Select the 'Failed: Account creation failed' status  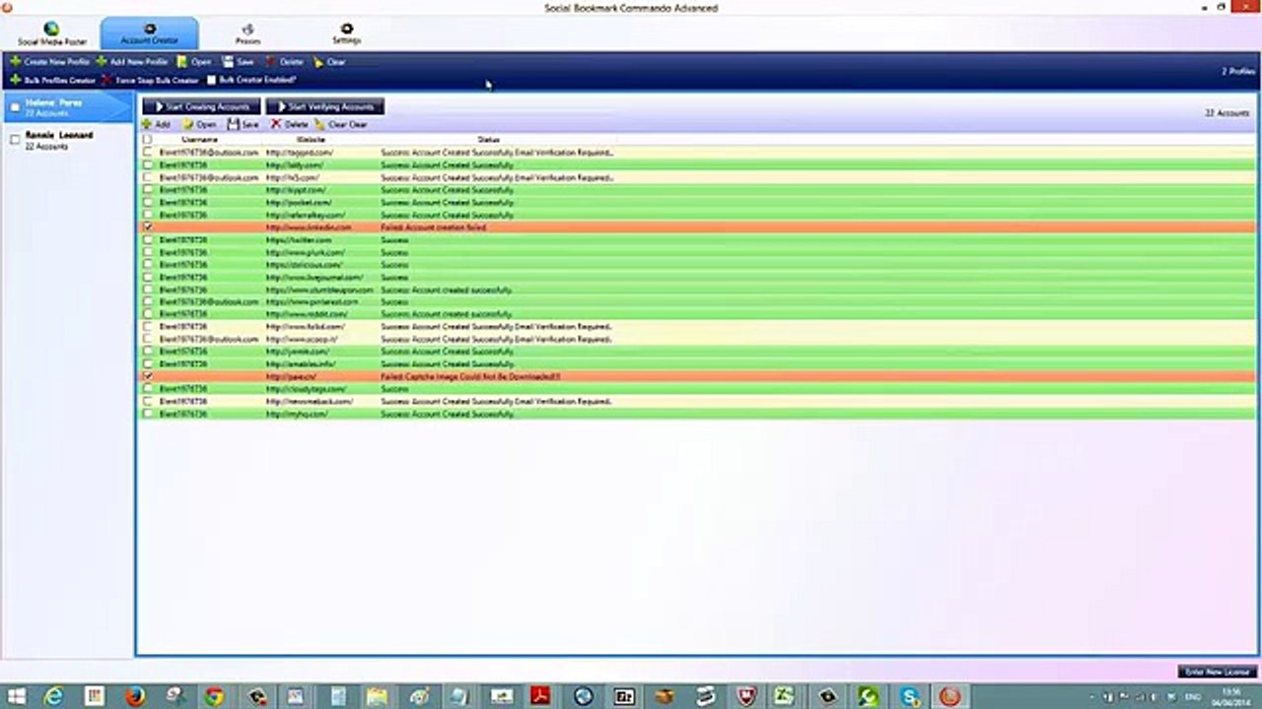[433, 227]
